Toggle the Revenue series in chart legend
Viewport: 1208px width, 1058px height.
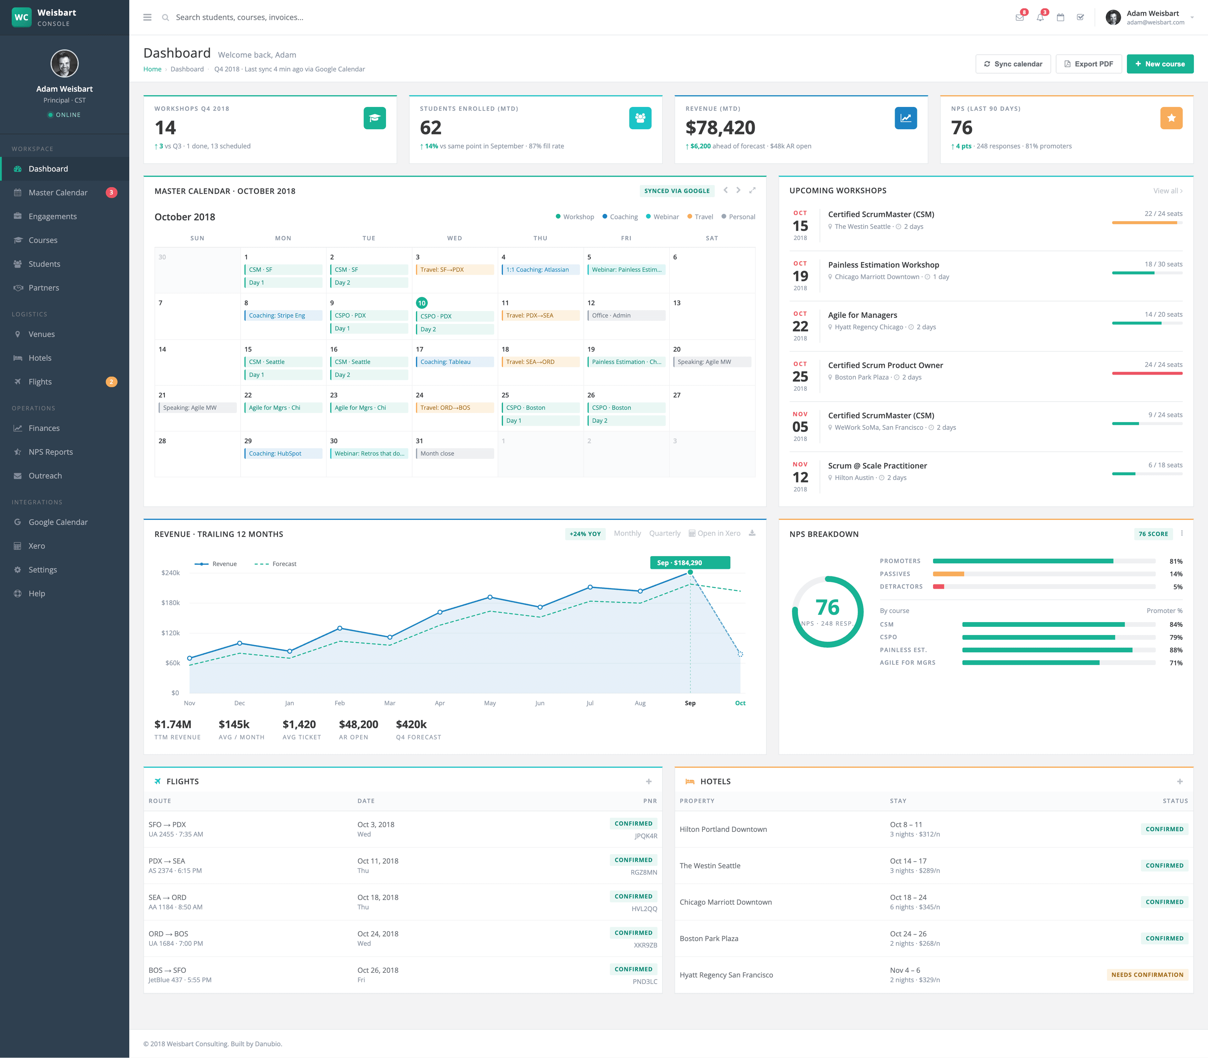click(x=215, y=564)
